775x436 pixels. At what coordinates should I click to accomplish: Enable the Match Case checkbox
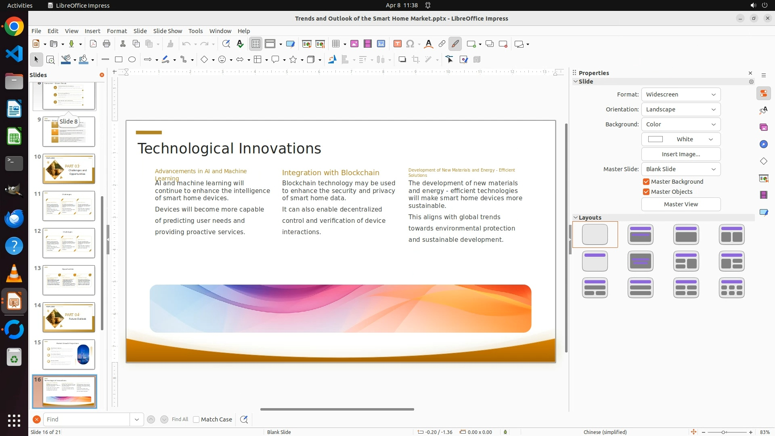[x=196, y=419]
